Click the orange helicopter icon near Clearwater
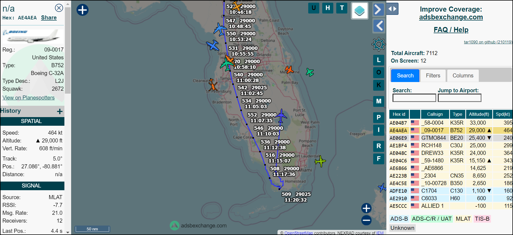 click(x=213, y=85)
